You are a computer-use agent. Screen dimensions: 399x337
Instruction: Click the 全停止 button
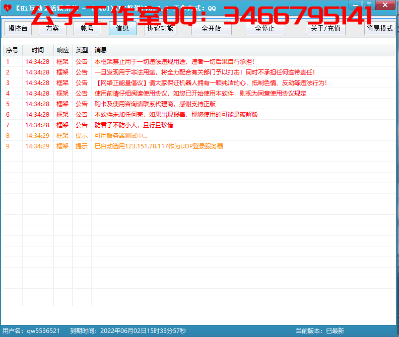[x=264, y=28]
